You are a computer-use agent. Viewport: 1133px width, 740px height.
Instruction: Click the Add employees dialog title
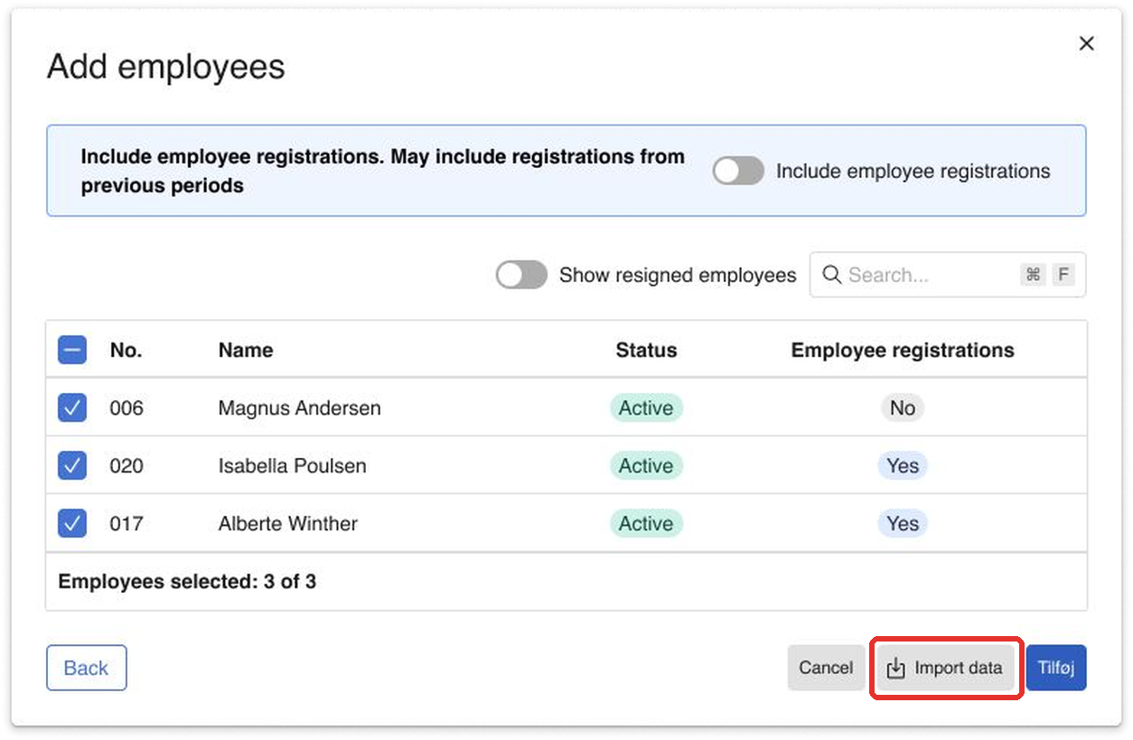(x=166, y=66)
